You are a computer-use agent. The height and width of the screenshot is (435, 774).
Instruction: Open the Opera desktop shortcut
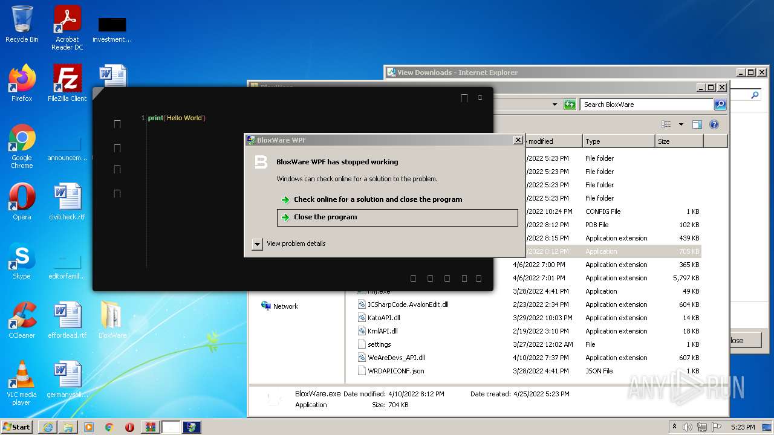[22, 202]
